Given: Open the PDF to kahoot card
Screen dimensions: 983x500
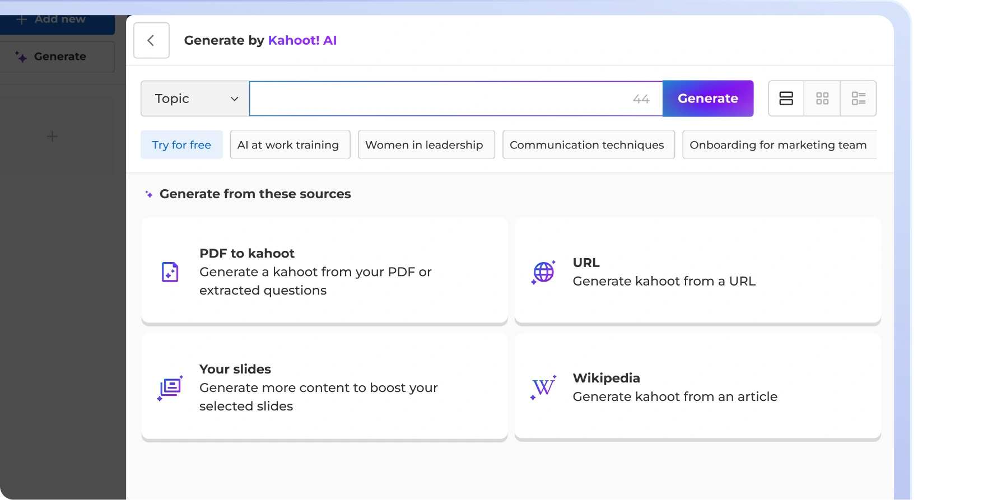Looking at the screenshot, I should pos(324,271).
